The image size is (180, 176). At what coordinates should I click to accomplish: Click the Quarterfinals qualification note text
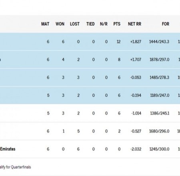click(15, 167)
